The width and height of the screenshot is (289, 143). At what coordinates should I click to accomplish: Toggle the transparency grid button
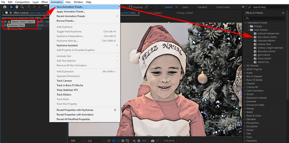113,141
